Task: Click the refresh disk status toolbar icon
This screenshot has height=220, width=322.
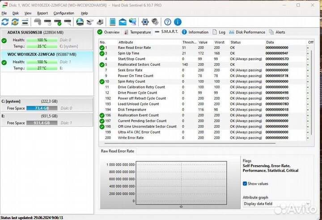Action: tap(5, 22)
